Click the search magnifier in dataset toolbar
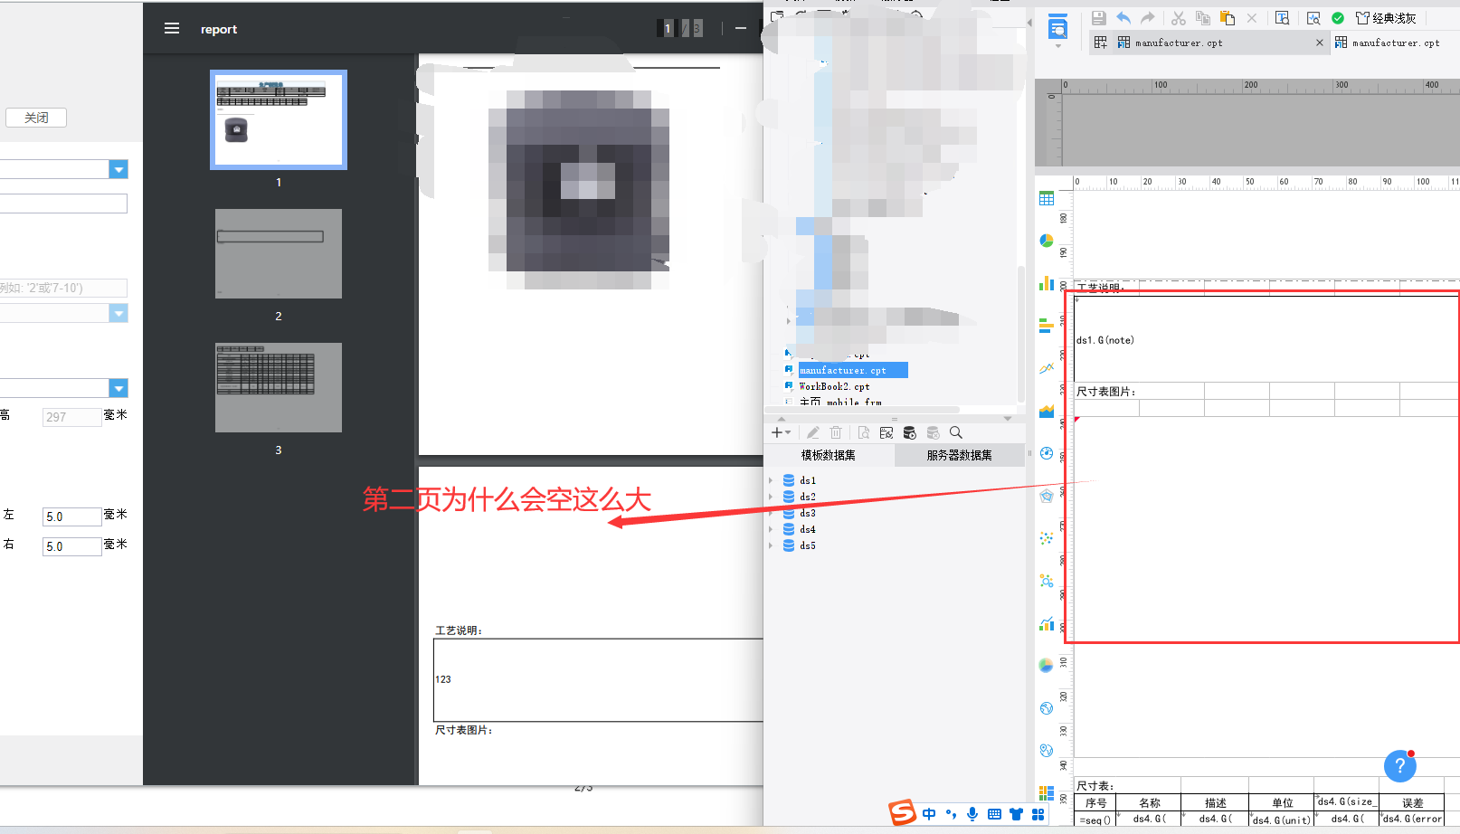This screenshot has height=834, width=1460. (x=956, y=433)
